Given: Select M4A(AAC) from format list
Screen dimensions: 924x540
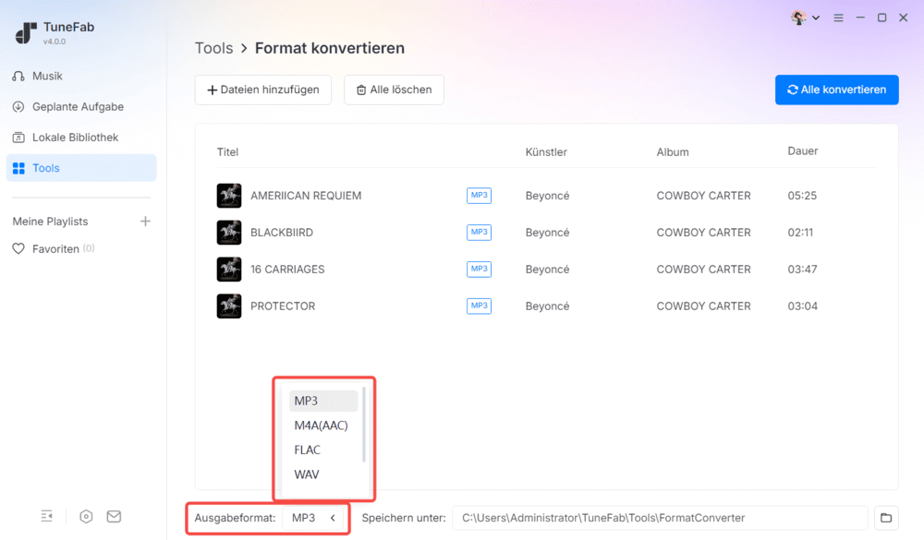Looking at the screenshot, I should click(x=321, y=426).
